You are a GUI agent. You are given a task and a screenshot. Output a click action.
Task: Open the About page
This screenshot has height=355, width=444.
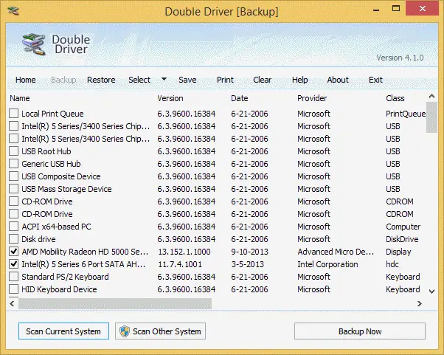338,80
